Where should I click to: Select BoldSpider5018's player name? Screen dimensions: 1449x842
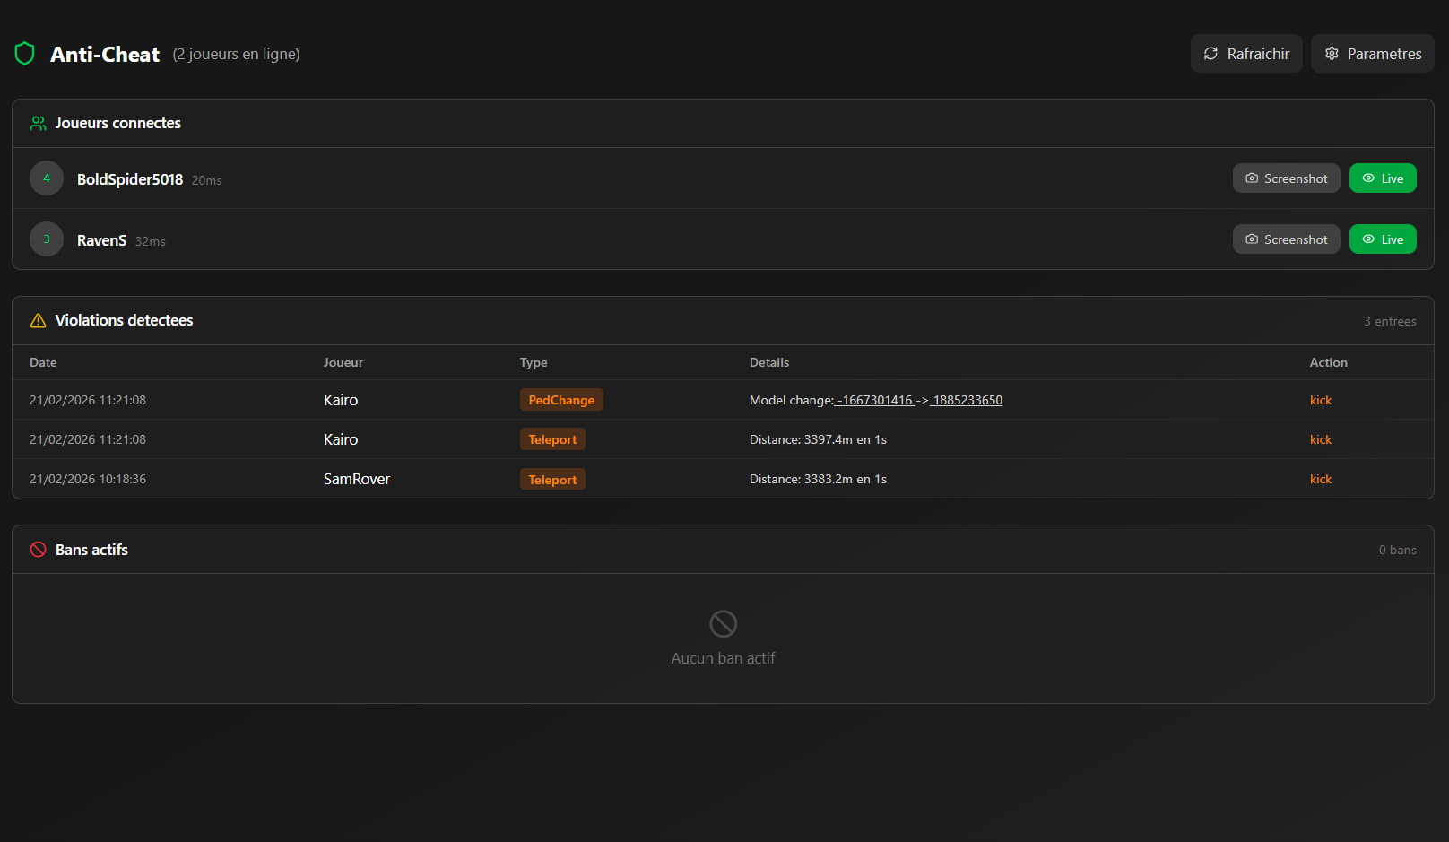[x=129, y=178]
